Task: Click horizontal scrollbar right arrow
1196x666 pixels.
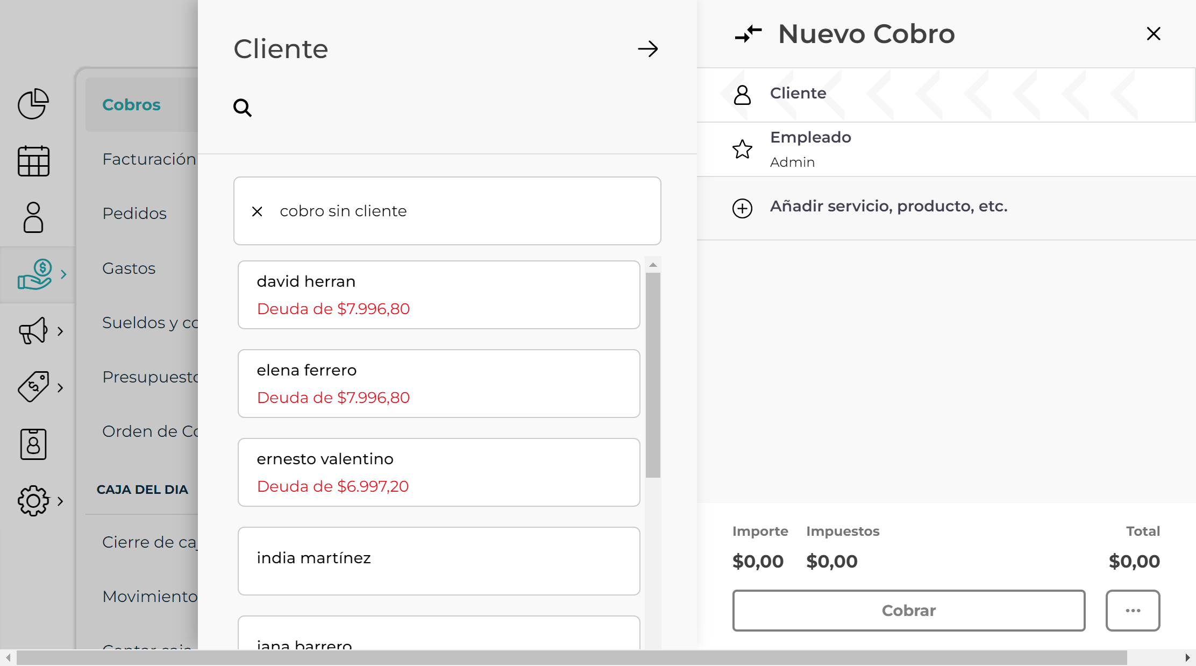Action: pos(1187,657)
